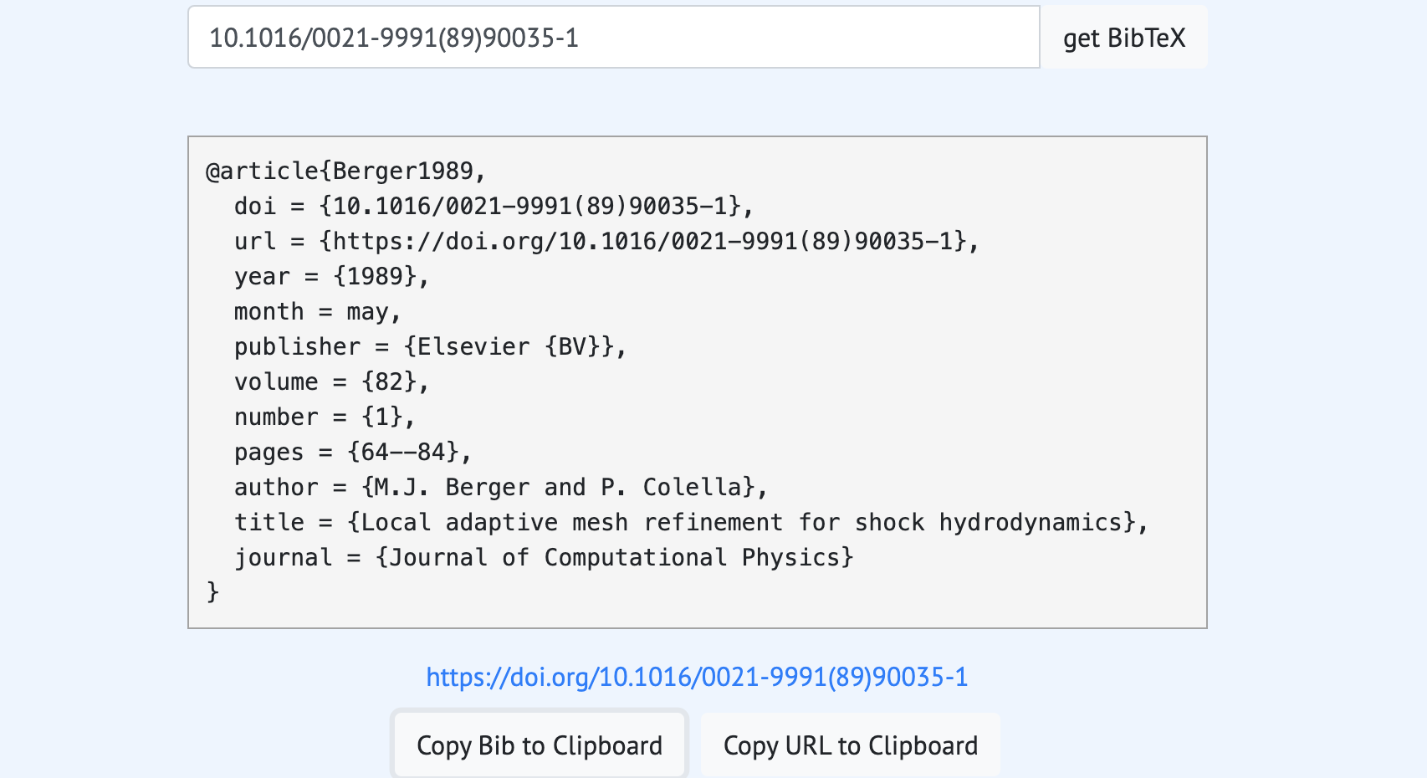Open the doi.org link below the BibTeX box

click(697, 677)
